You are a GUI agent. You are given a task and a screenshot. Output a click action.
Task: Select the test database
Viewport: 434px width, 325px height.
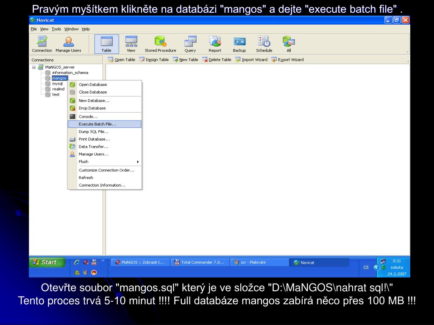(56, 94)
